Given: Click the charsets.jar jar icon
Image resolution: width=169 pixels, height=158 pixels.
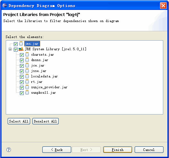Looking at the screenshot, I should 27,55.
